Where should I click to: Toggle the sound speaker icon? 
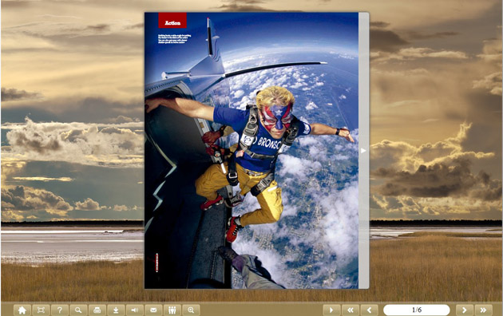[x=135, y=310]
